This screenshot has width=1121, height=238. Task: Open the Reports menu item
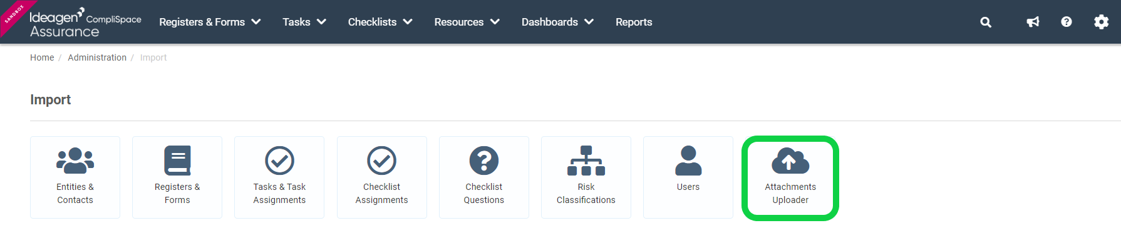(634, 22)
